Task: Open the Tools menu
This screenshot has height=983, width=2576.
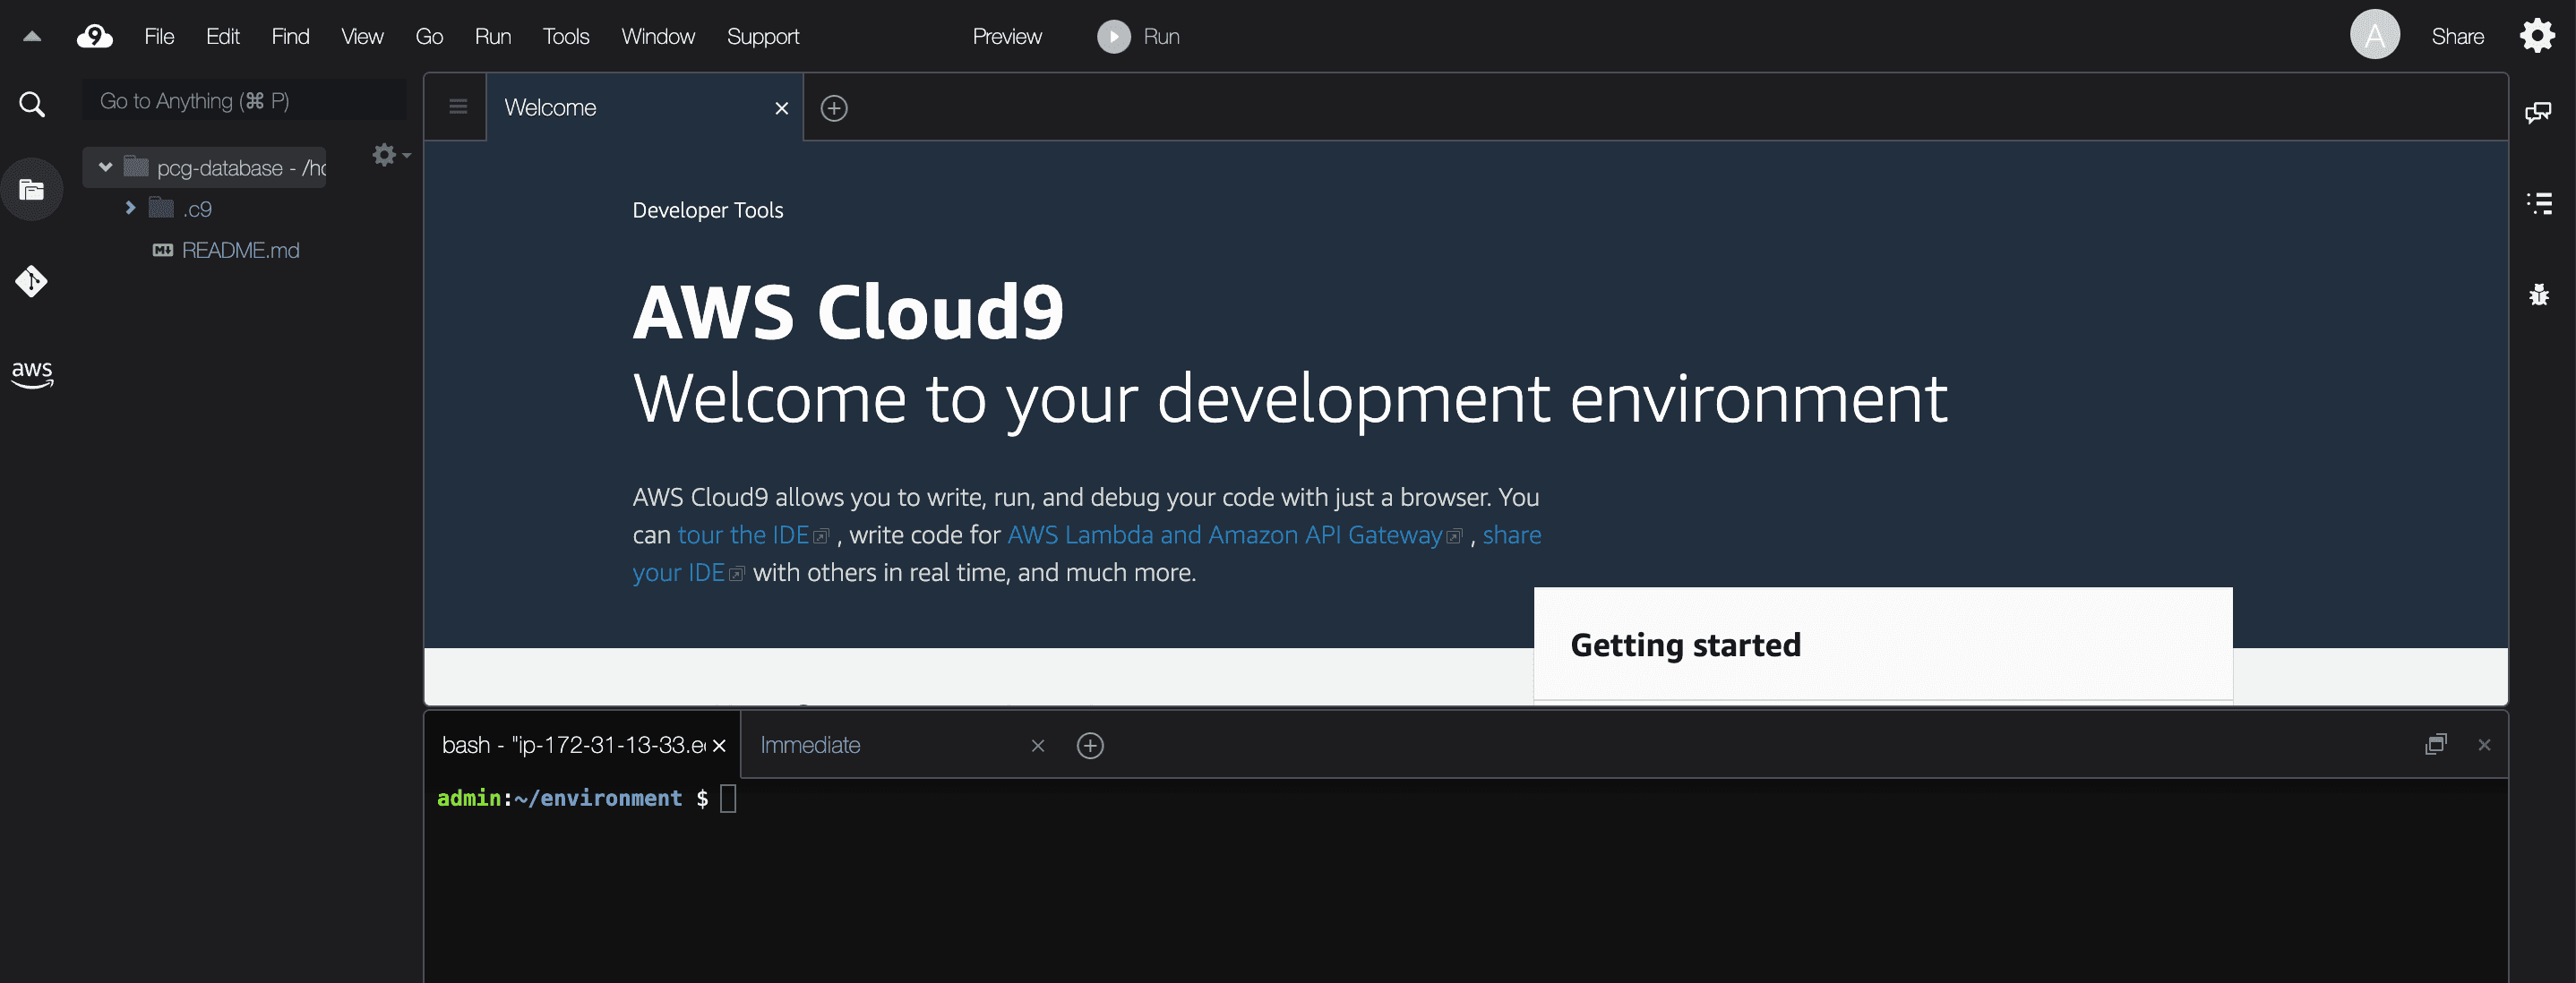Action: pyautogui.click(x=566, y=36)
